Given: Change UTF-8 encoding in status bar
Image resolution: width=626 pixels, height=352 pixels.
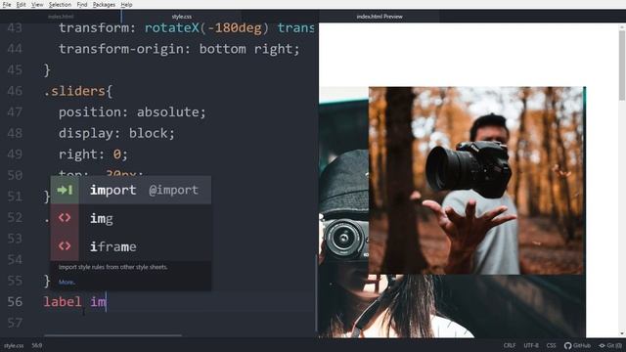Looking at the screenshot, I should click(531, 345).
